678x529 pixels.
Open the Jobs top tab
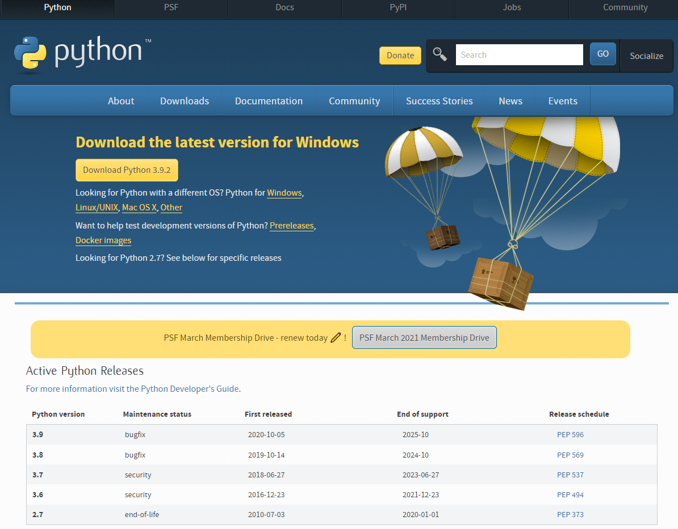[512, 7]
